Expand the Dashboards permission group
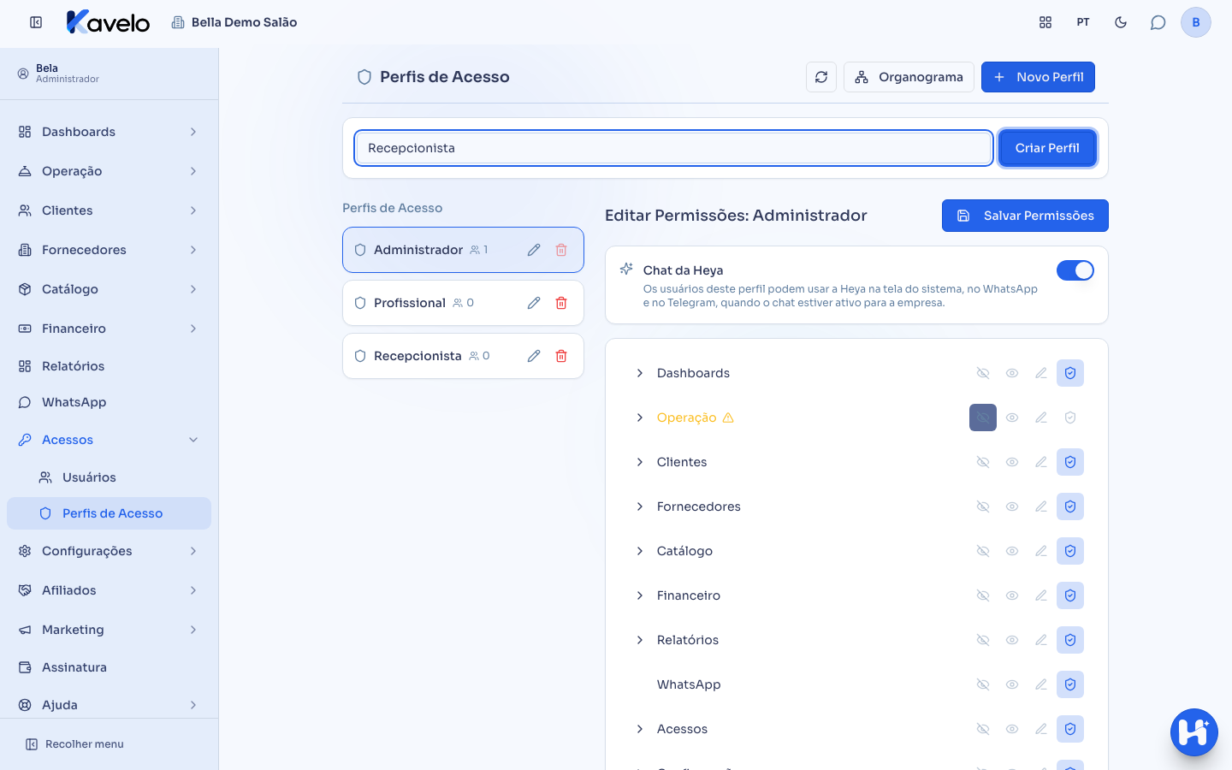1232x770 pixels. coord(640,373)
